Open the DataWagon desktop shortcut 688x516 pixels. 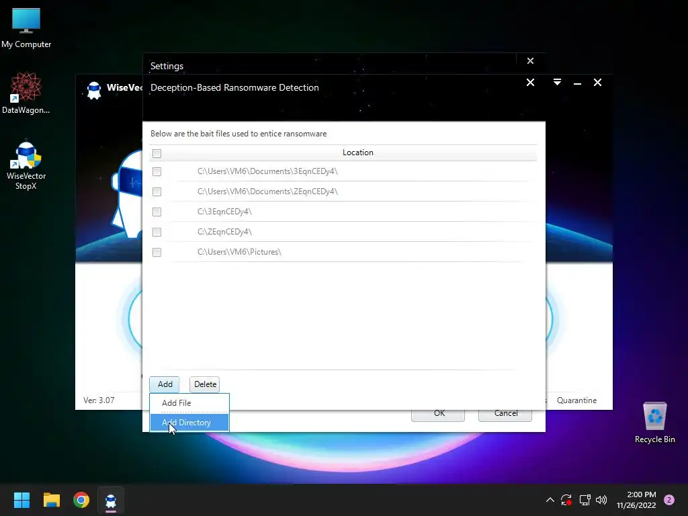[x=26, y=93]
